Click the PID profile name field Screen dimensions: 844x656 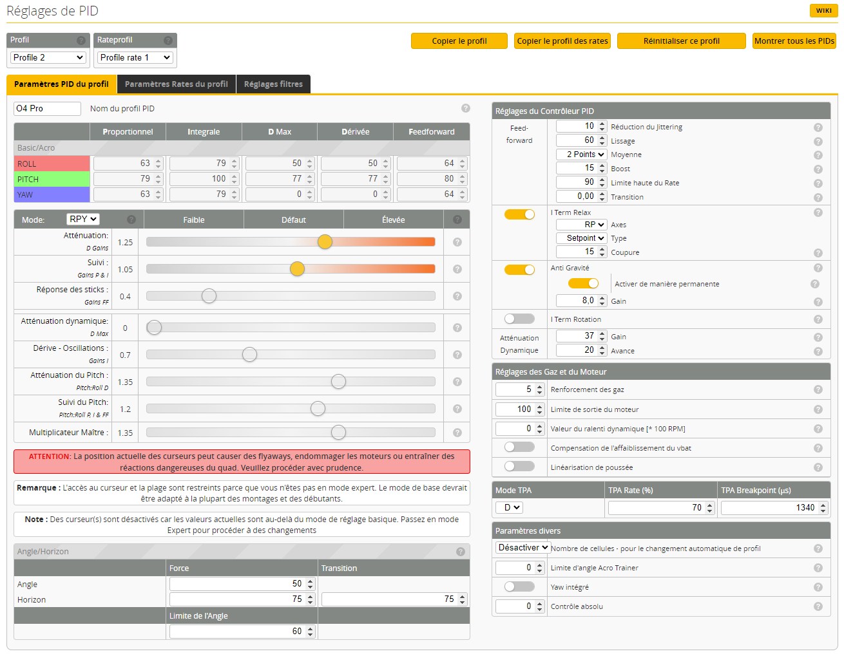click(x=47, y=109)
